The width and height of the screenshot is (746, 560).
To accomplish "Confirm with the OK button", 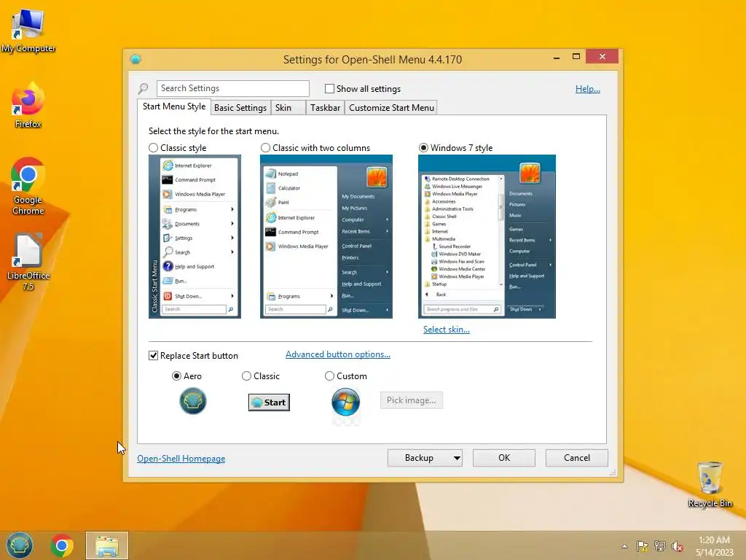I will [x=504, y=458].
